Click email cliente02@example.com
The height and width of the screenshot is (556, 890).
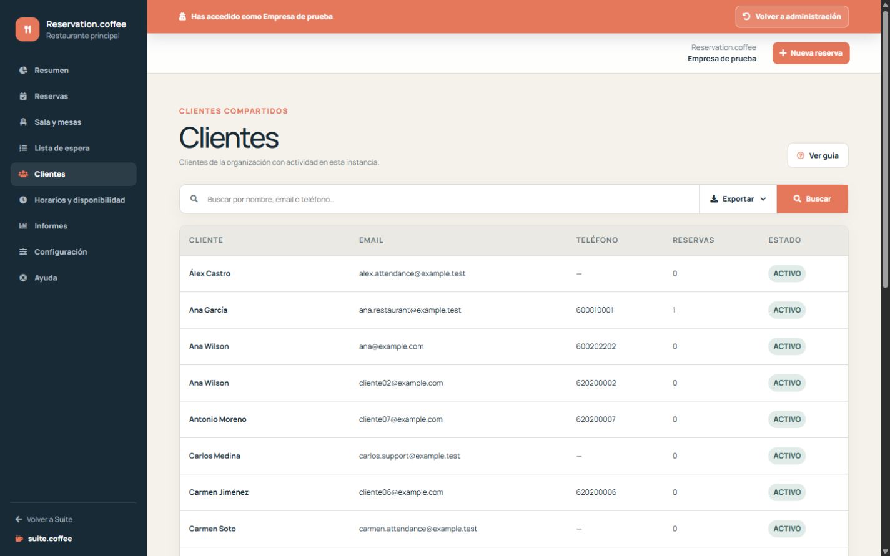(x=401, y=383)
